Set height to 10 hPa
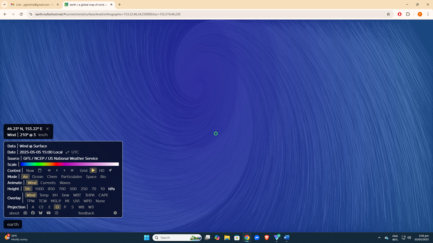Image resolution: width=433 pixels, height=243 pixels. [103, 188]
